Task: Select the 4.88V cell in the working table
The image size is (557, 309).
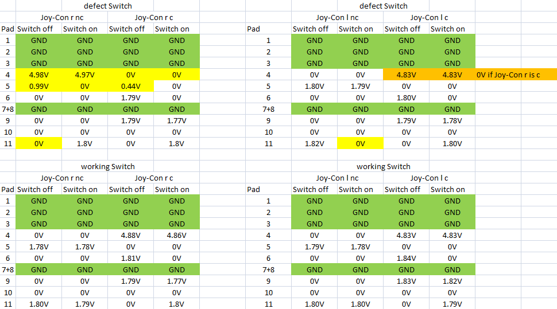Action: tap(131, 235)
